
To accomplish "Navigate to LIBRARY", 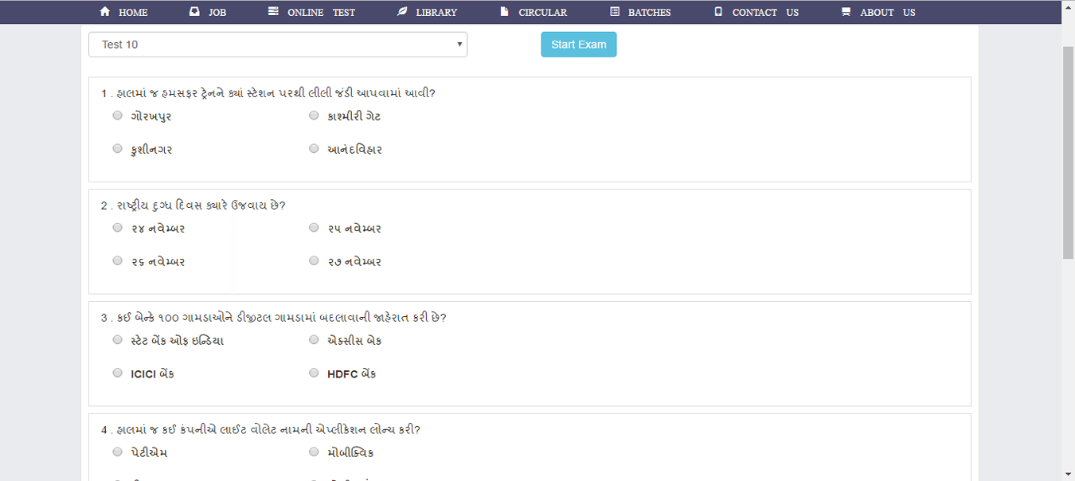I will point(436,13).
